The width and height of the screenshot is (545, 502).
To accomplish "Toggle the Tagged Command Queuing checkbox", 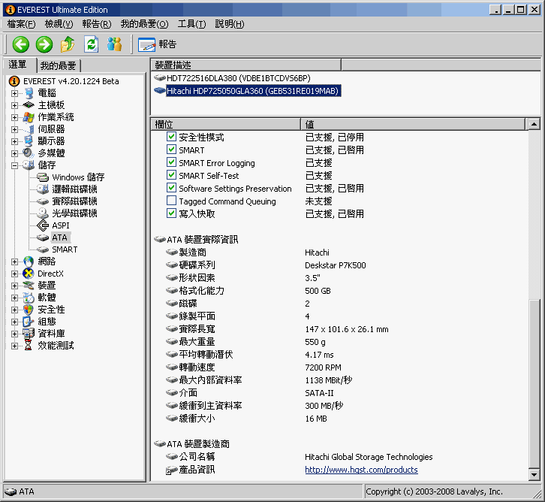I will click(x=171, y=201).
